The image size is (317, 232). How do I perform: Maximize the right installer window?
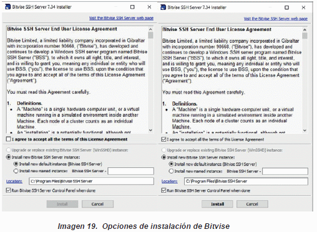[x=286, y=7]
